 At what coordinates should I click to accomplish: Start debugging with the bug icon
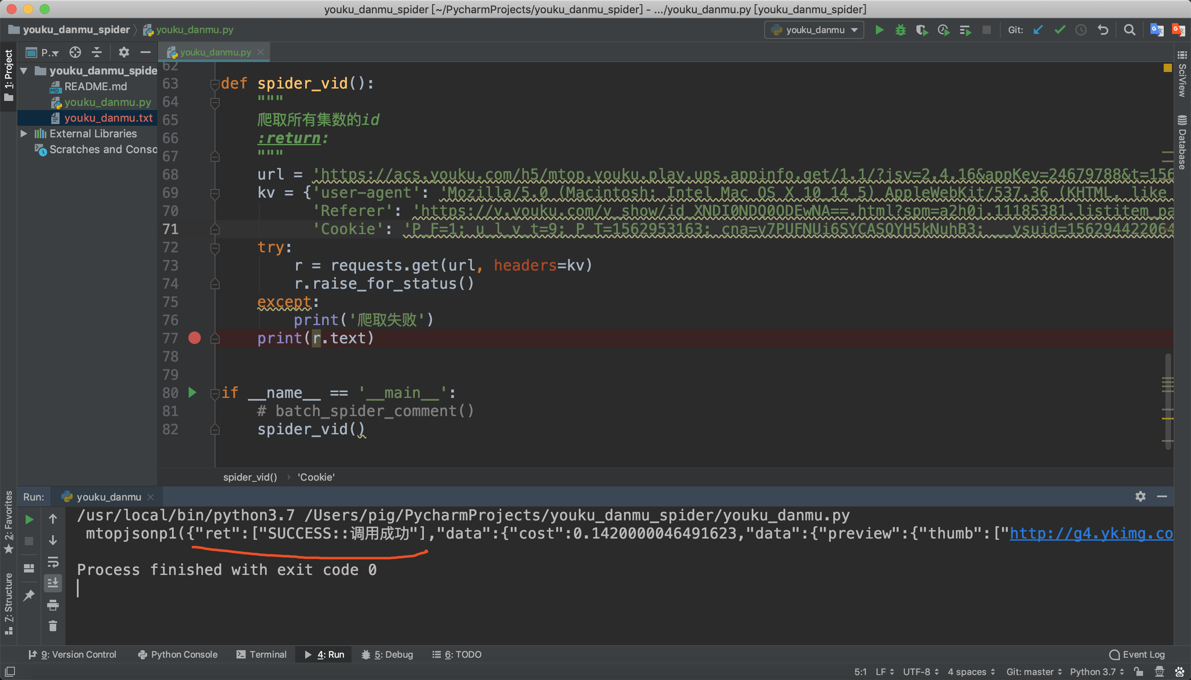901,30
